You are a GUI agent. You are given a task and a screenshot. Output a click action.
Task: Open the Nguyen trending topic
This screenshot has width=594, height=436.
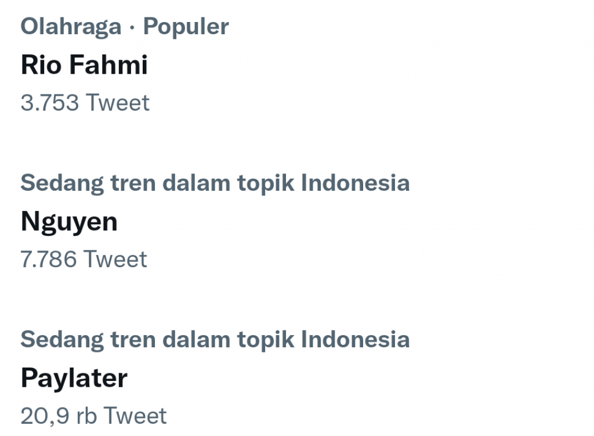[x=69, y=221]
